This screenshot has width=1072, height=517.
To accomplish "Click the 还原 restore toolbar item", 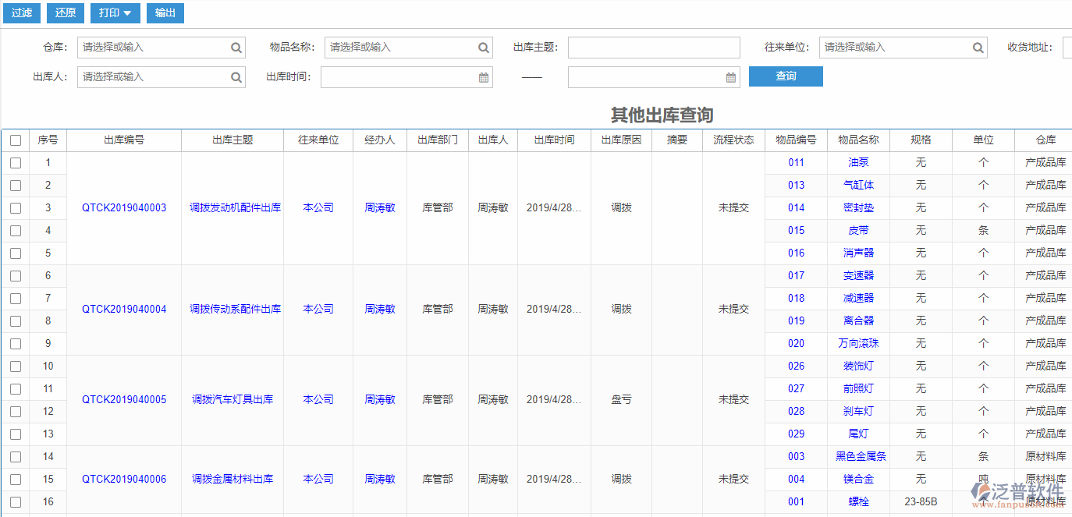I will click(65, 12).
